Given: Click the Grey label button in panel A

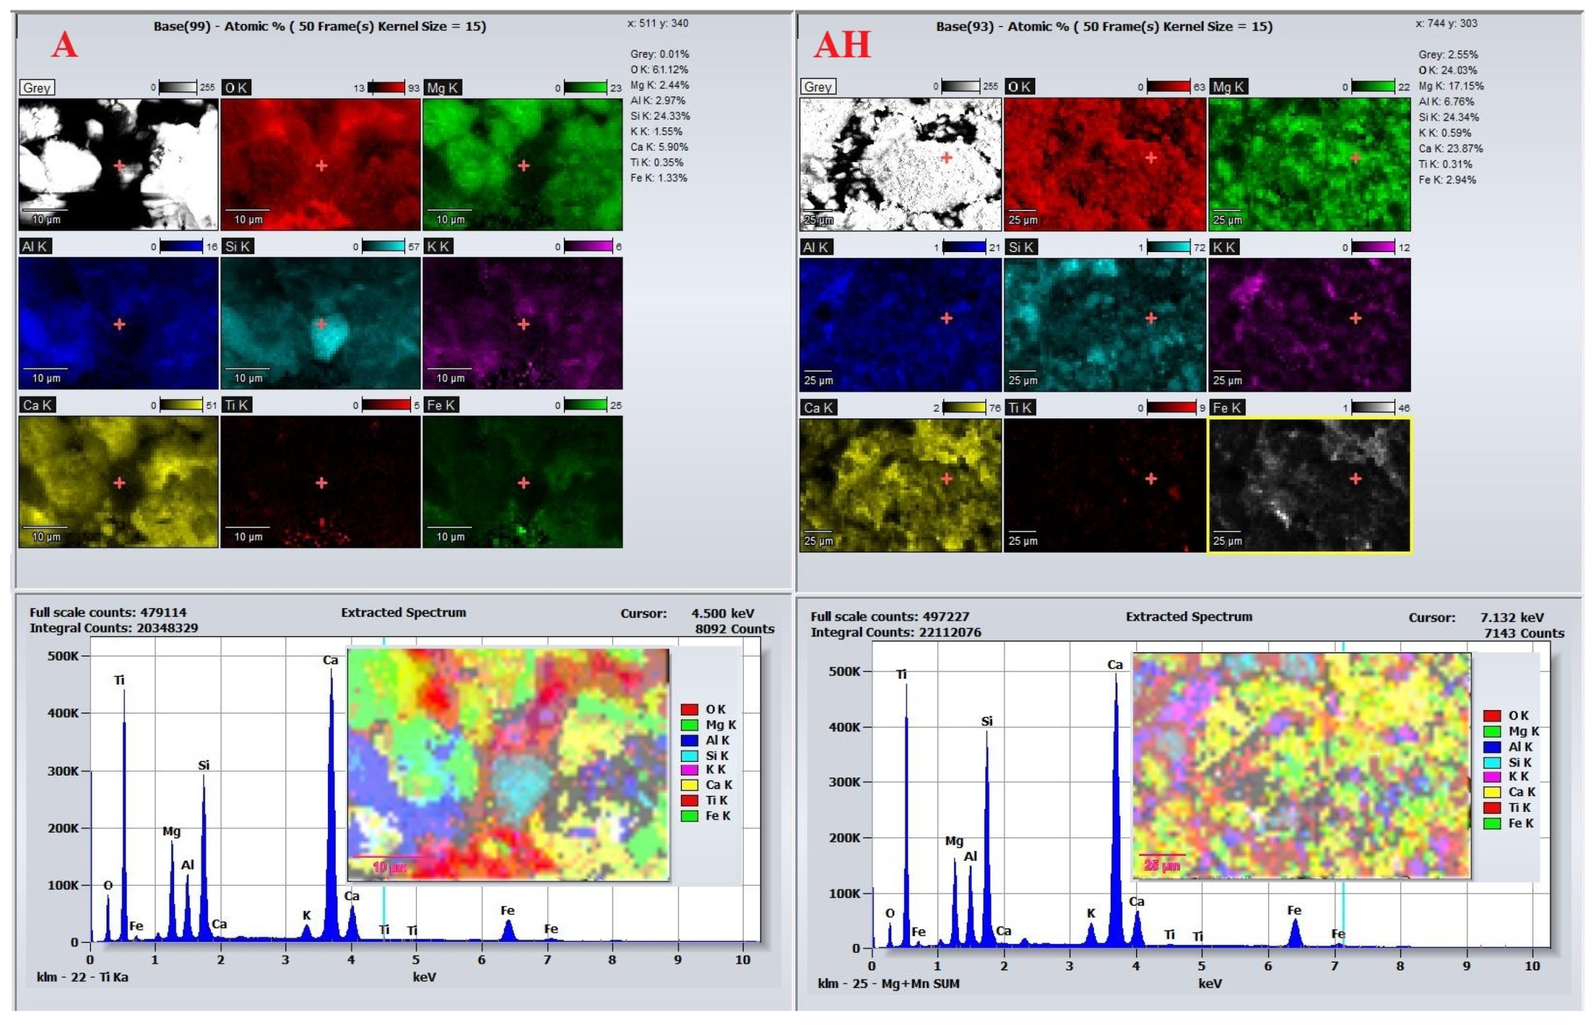Looking at the screenshot, I should [37, 87].
